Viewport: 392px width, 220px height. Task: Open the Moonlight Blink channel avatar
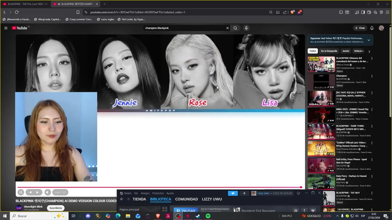[x=19, y=208]
